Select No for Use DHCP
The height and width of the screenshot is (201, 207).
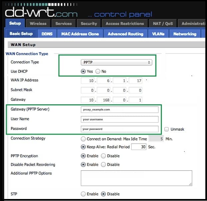click(98, 71)
